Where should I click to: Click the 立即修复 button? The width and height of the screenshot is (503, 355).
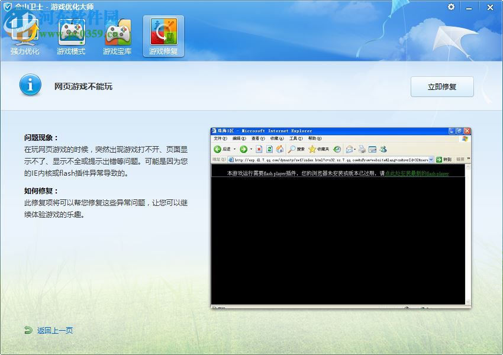click(442, 86)
